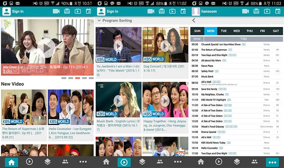
Task: Tap the TV play icon in first screen header
Action: (x=78, y=11)
